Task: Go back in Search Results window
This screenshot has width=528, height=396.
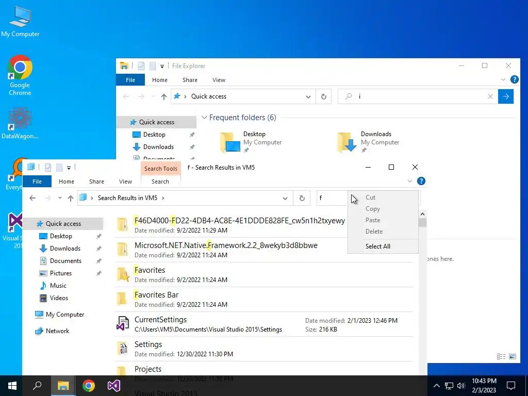Action: click(x=32, y=198)
